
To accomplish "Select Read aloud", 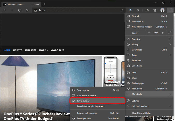I will click(x=149, y=89).
